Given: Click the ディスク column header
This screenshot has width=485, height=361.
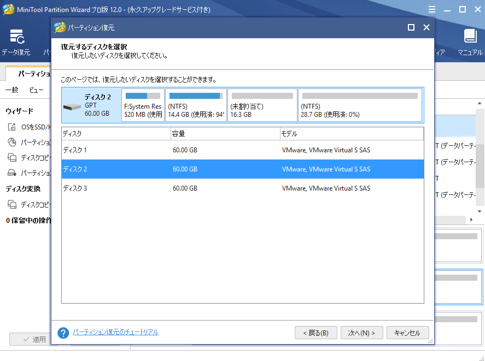Looking at the screenshot, I should point(116,134).
